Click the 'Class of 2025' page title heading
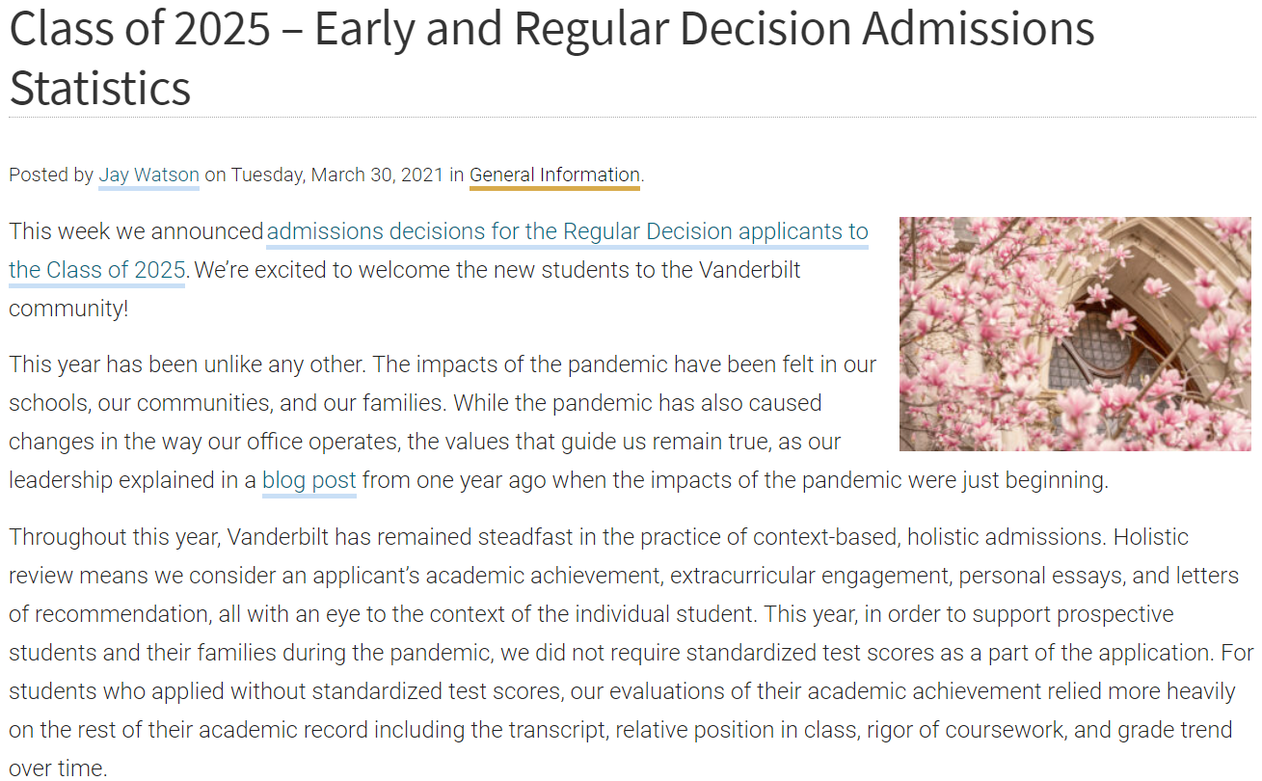The width and height of the screenshot is (1262, 781). 551,57
